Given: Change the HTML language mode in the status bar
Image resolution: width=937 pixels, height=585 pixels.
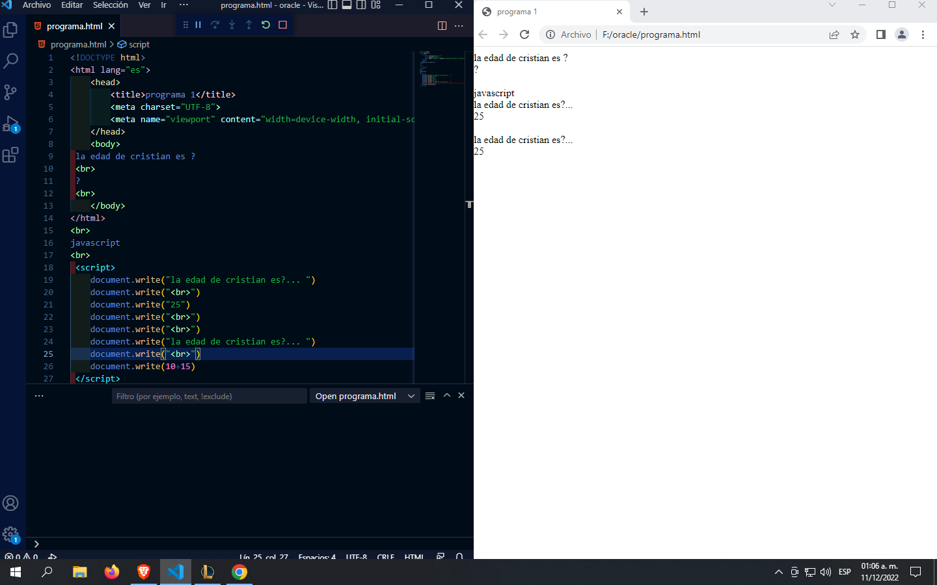Looking at the screenshot, I should [414, 556].
